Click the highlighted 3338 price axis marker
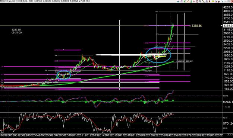This screenshot has height=138, width=233. click(x=228, y=26)
